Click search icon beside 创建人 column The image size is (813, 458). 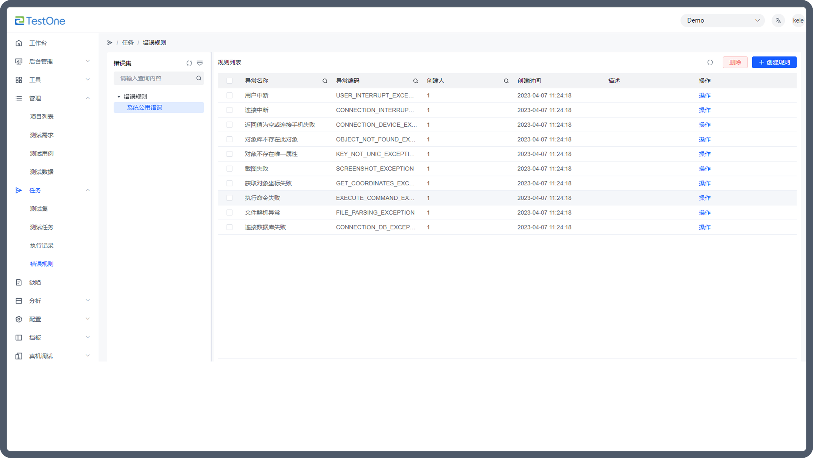506,81
